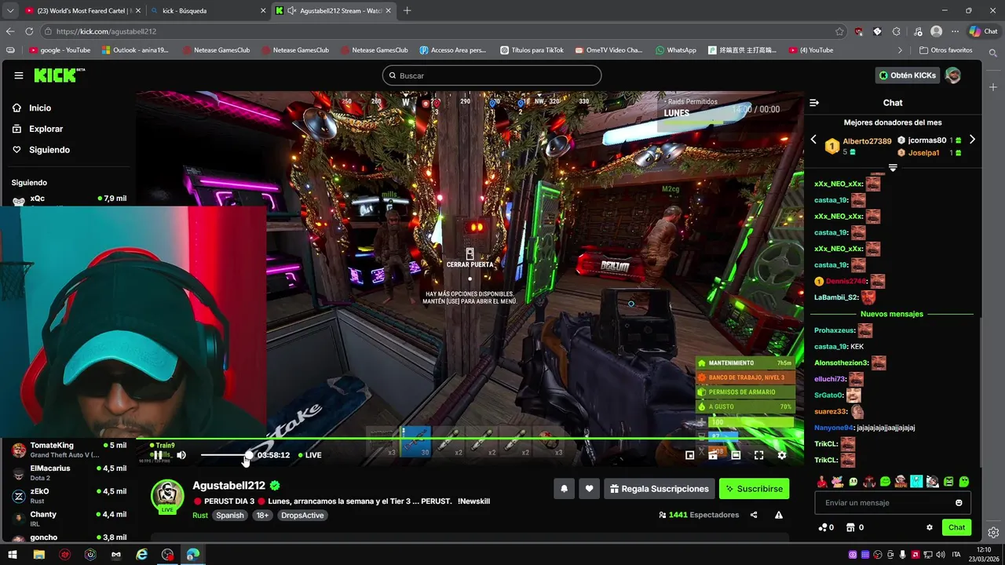Screen dimensions: 1005x565
Task: Open Títulos para TikTok bookmark
Action: 532,50
